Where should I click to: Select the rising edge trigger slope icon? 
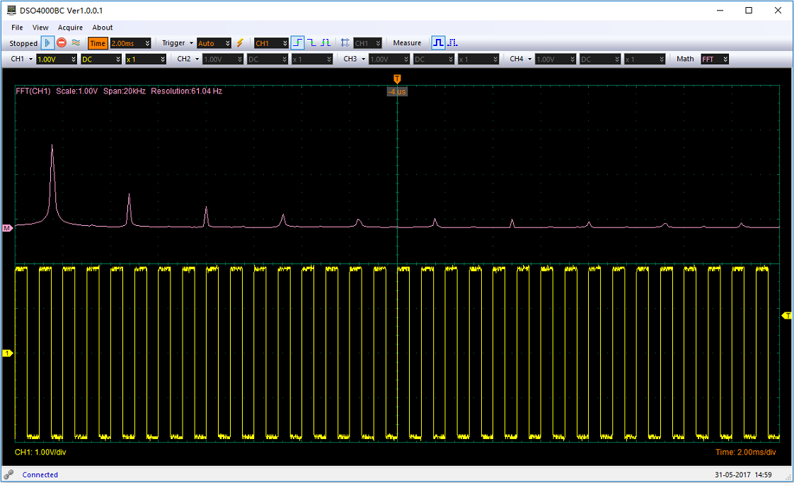tap(298, 43)
